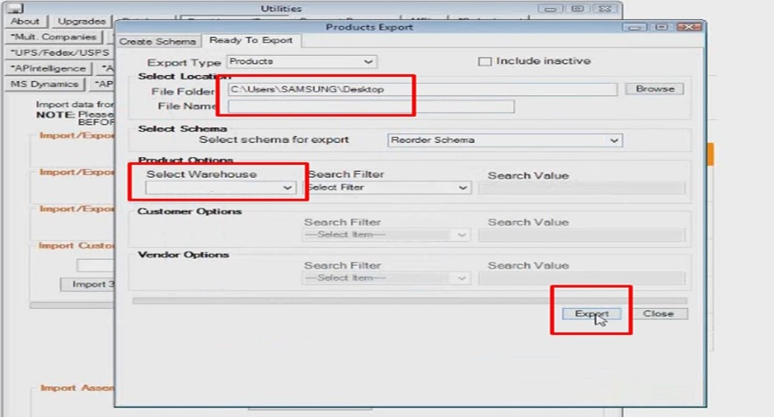
Task: Click the Close button beside Export
Action: point(658,314)
